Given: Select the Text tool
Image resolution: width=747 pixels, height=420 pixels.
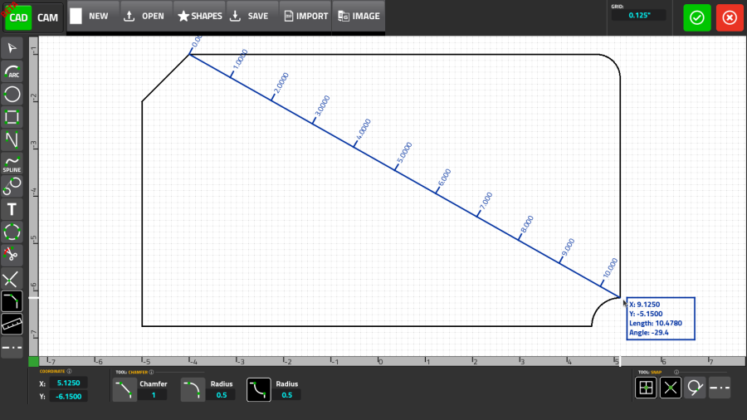Looking at the screenshot, I should [x=12, y=209].
